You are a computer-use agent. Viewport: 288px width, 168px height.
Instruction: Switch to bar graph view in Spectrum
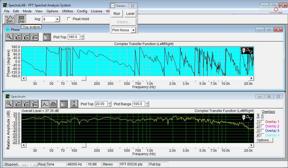(x=53, y=104)
